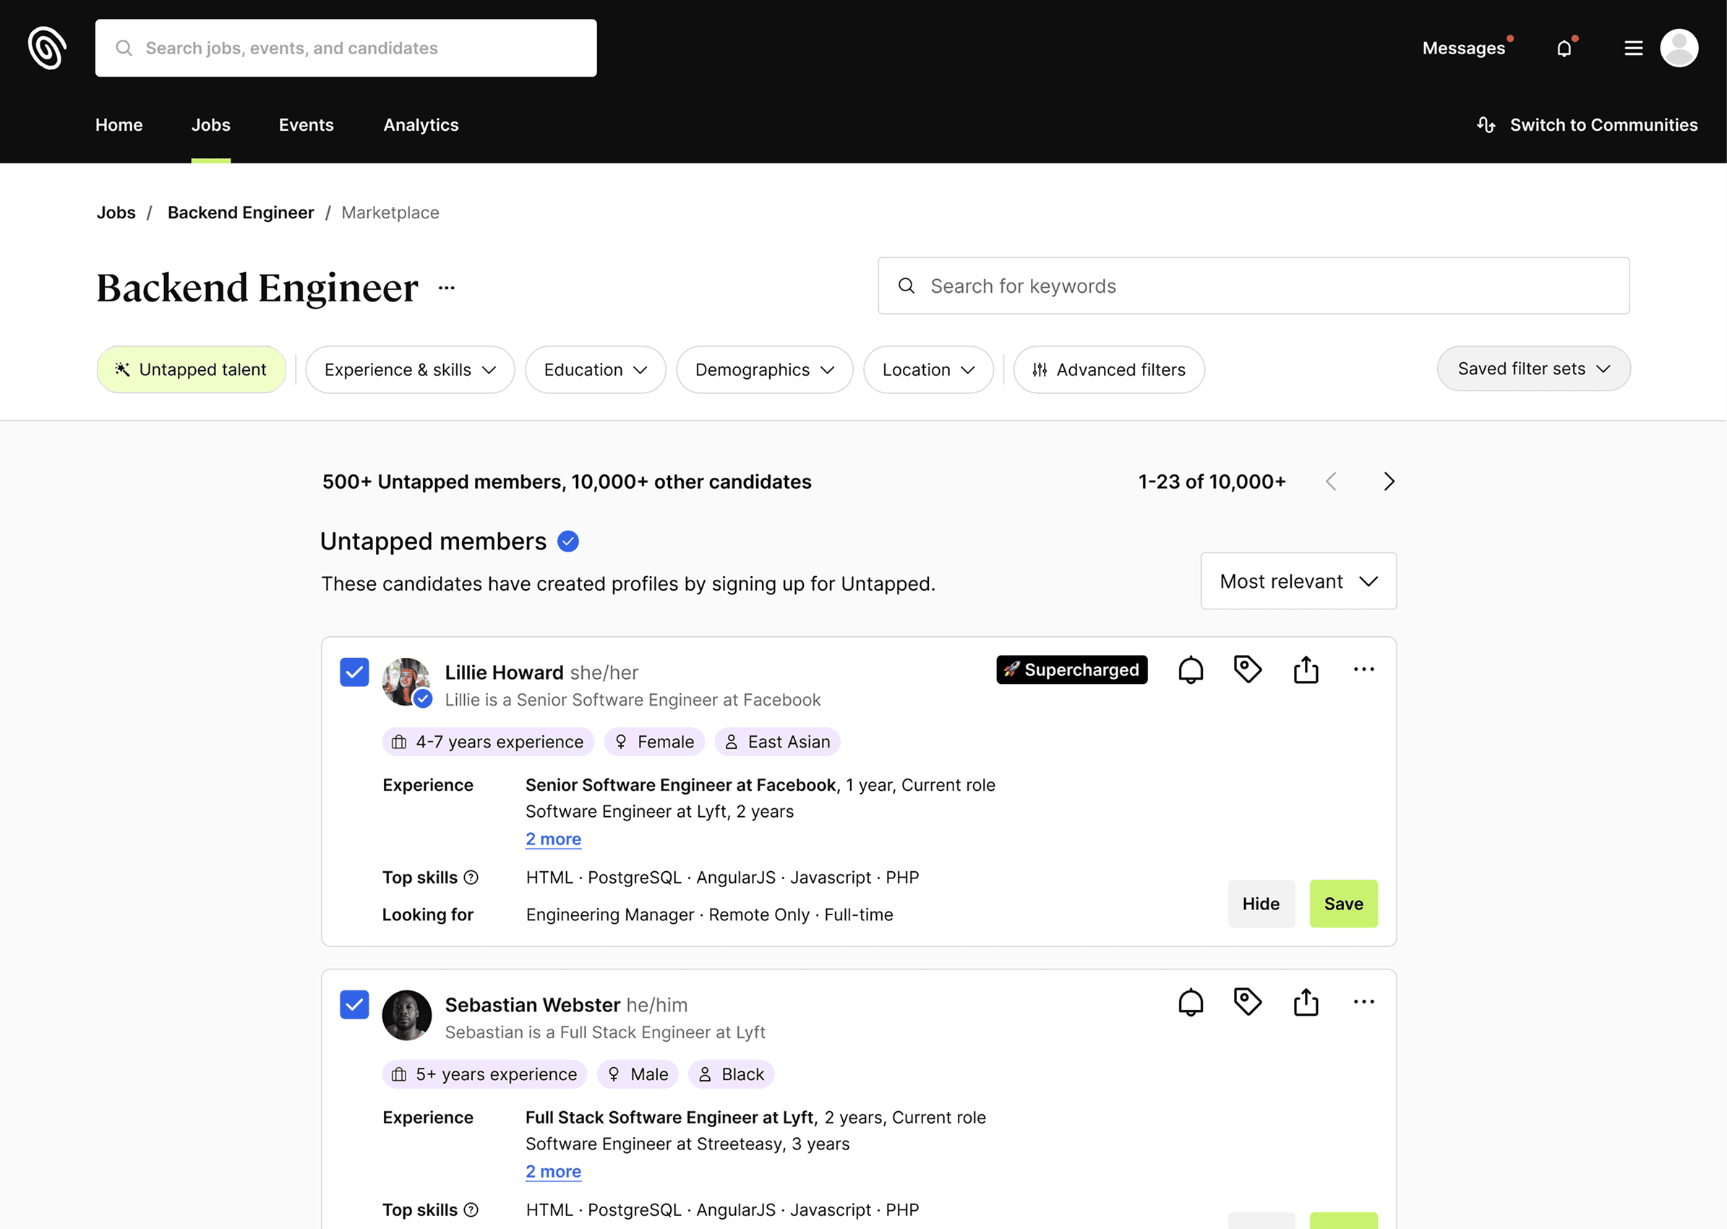Click the Search for keywords field
Image resolution: width=1727 pixels, height=1229 pixels.
(x=1253, y=286)
